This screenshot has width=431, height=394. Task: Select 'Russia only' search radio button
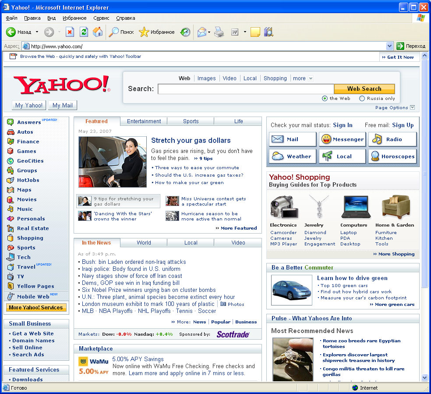[362, 99]
